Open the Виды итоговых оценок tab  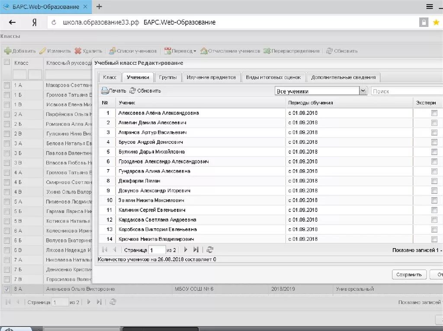click(273, 77)
